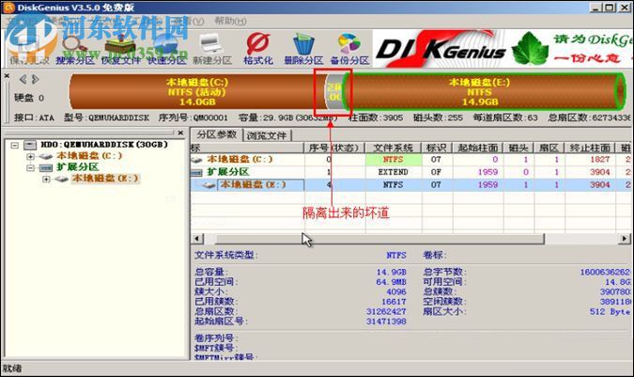This screenshot has height=377, width=634.
Task: Click the 型号:QEMUHARDDISK disk info text
Action: 106,118
